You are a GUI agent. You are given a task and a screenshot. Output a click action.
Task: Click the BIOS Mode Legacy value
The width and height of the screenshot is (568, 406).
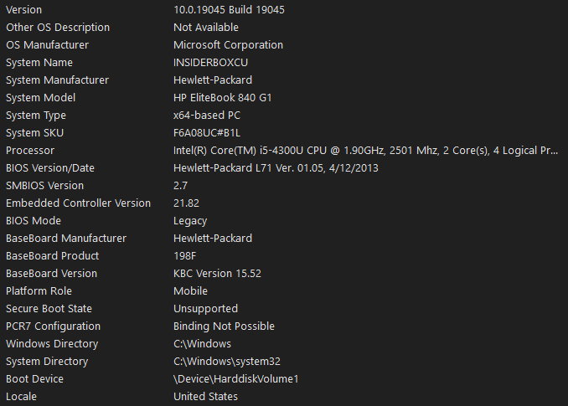coord(190,221)
